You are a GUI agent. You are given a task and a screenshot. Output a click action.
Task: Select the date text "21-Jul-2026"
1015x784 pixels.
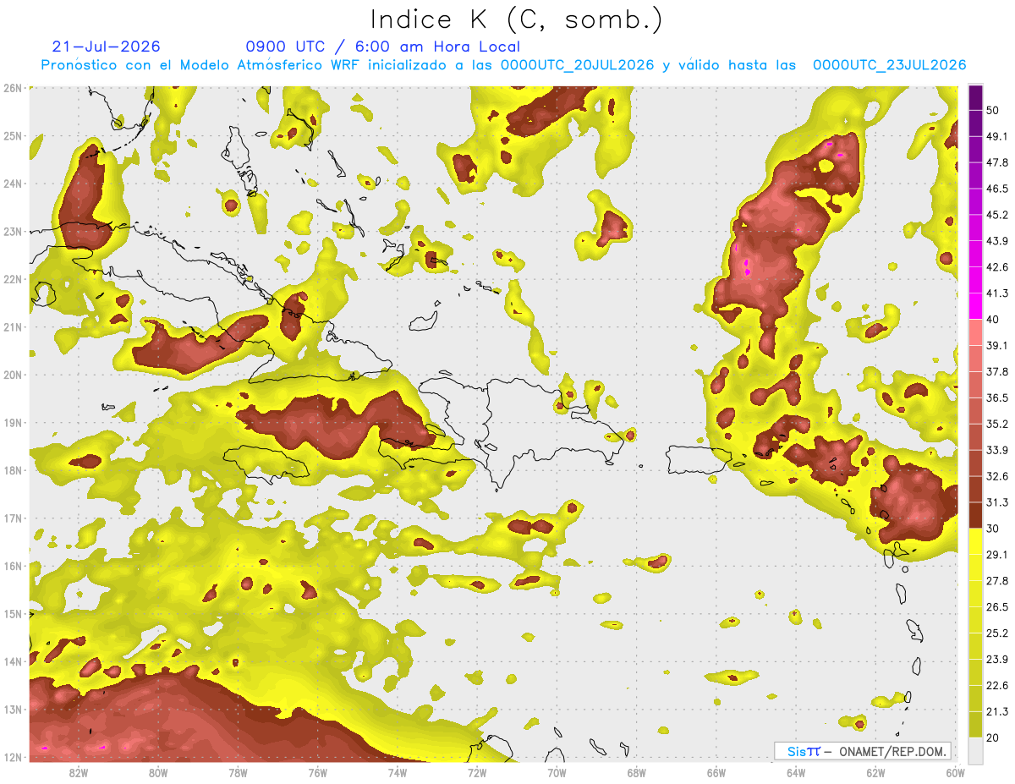(x=106, y=47)
